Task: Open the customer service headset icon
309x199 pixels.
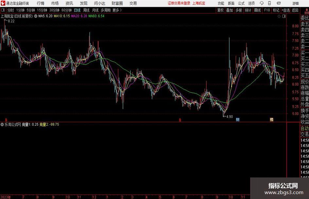Action: [262, 3]
